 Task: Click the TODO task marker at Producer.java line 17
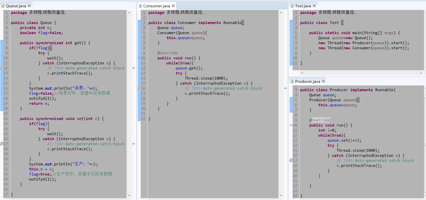291,160
